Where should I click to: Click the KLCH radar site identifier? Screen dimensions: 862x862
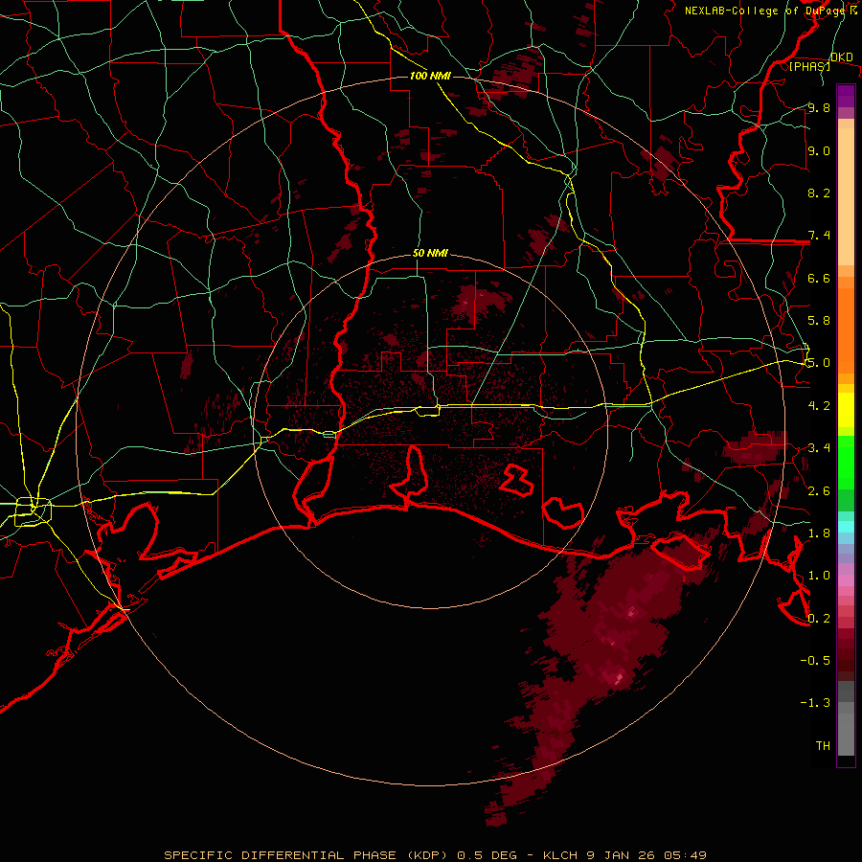[559, 855]
